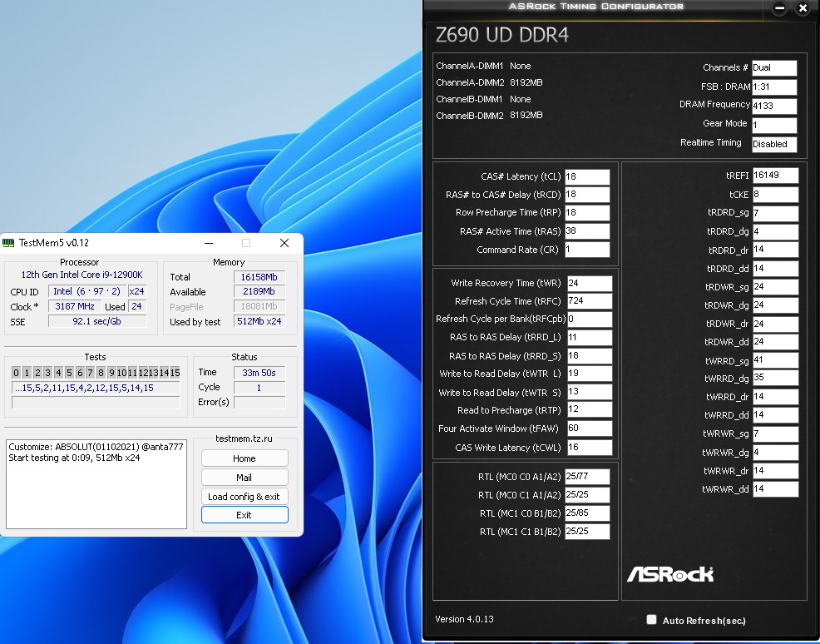Click Load config & exit button
The image size is (820, 644).
[x=245, y=497]
